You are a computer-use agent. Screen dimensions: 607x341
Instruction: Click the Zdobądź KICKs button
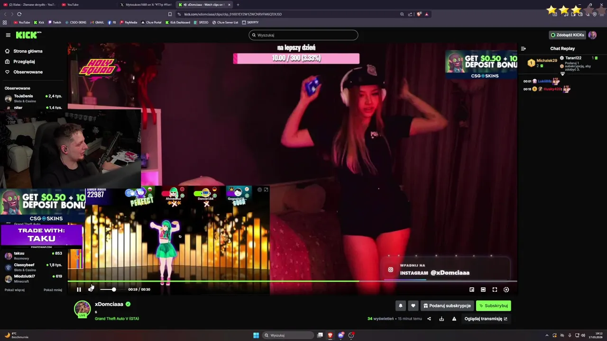click(567, 35)
